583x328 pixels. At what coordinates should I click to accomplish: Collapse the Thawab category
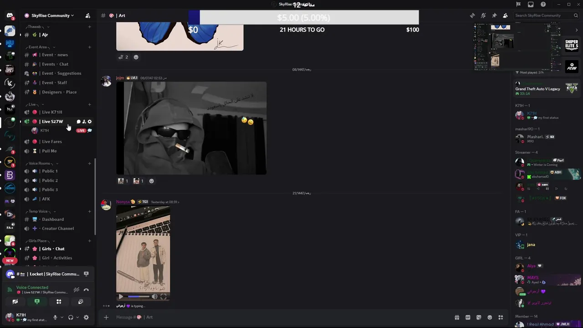click(36, 27)
